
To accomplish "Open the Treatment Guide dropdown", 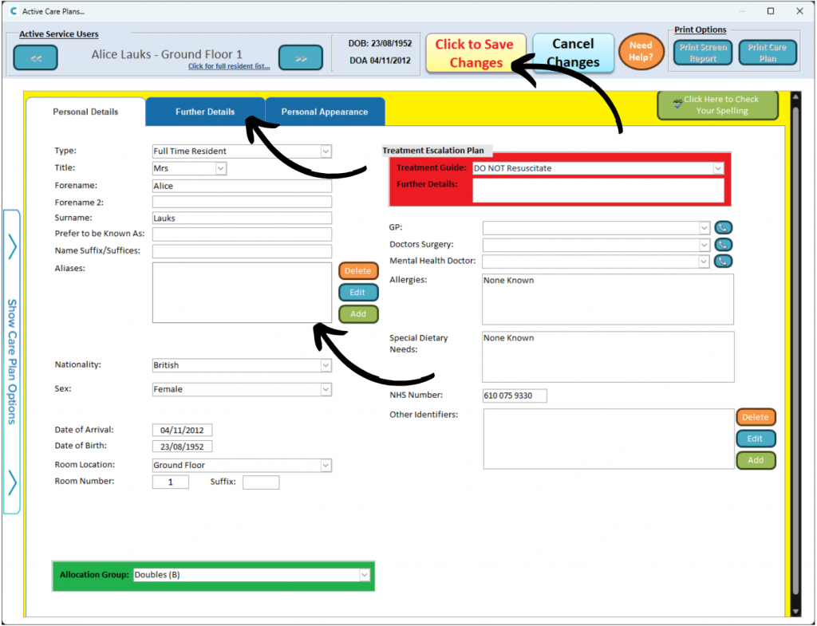I will pos(717,168).
